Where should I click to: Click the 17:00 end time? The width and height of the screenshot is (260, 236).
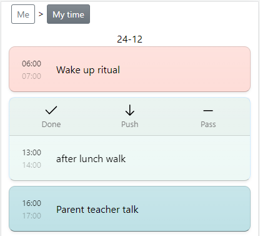32,216
